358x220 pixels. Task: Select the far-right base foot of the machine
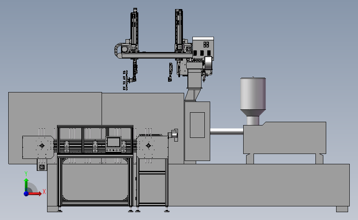(342, 209)
